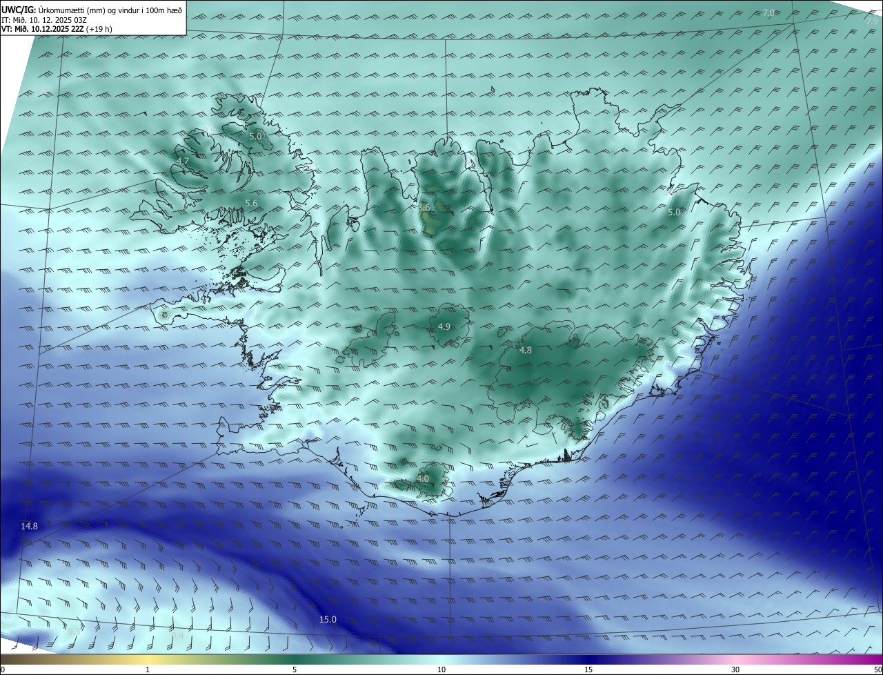This screenshot has height=675, width=883.
Task: Pick the dark navy color at 15 on the legend
Action: coord(588,659)
